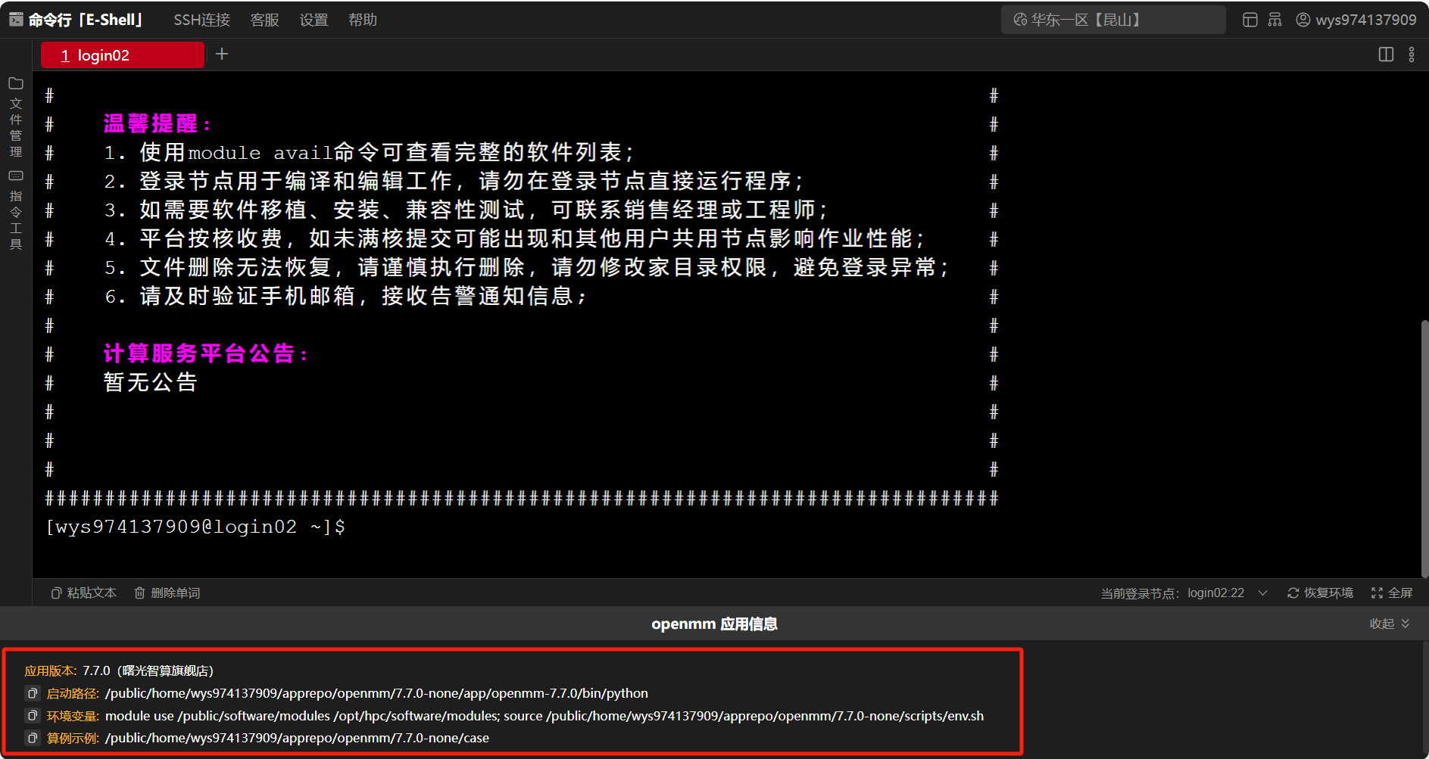Copy the environment variable command icon
1429x759 pixels.
(33, 716)
